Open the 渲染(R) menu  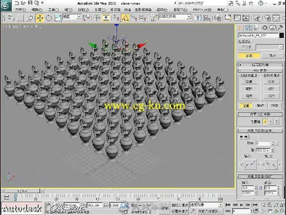click(161, 10)
